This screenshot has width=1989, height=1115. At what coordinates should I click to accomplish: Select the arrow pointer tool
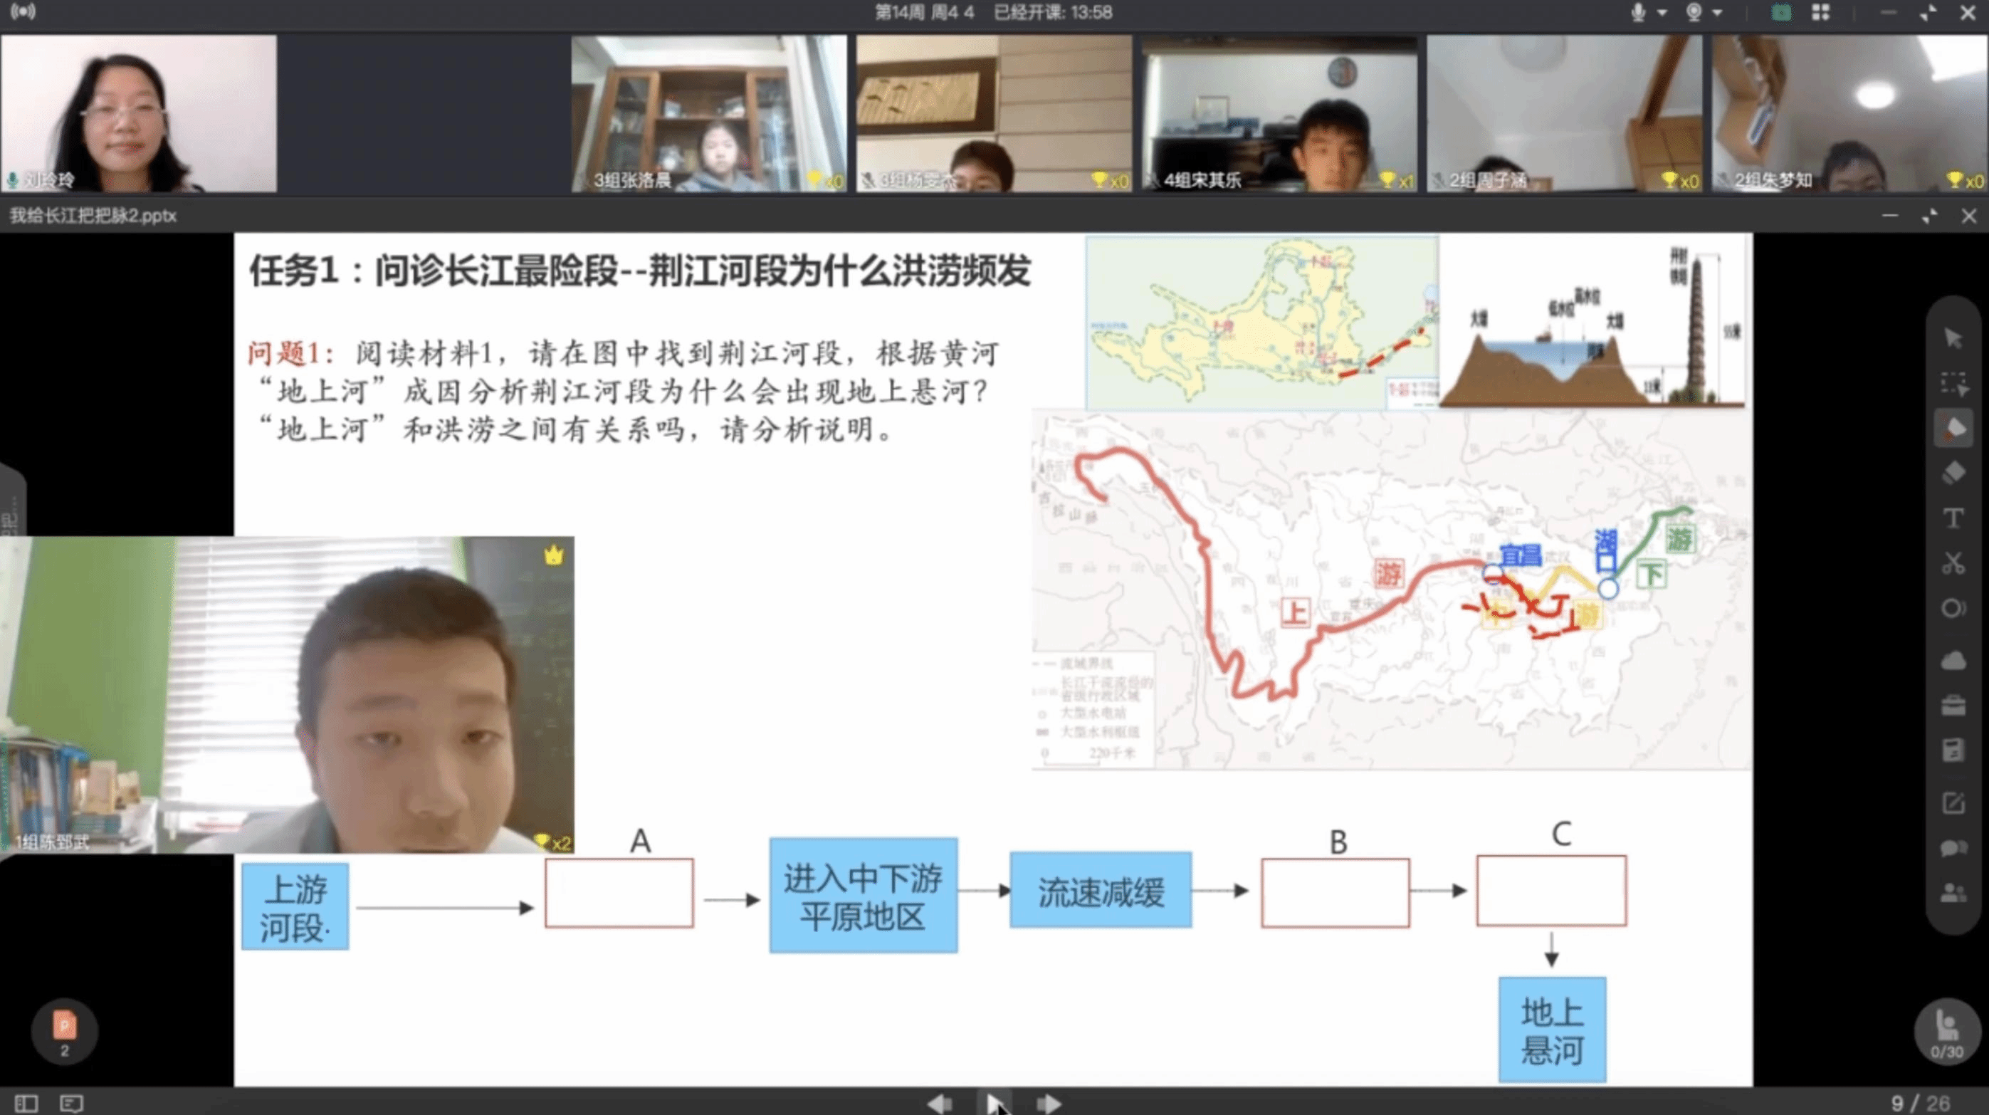(x=1953, y=338)
